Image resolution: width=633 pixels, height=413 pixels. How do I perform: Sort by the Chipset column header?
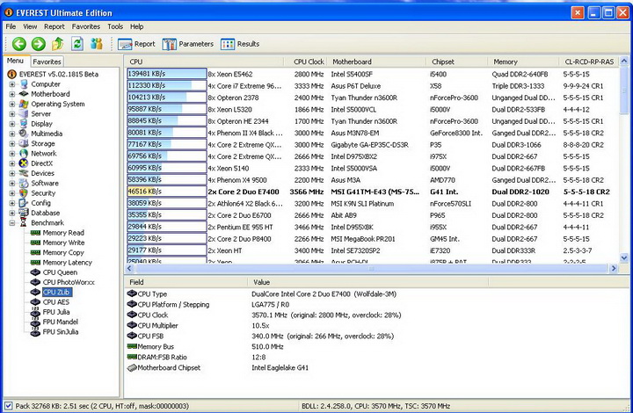(x=456, y=62)
